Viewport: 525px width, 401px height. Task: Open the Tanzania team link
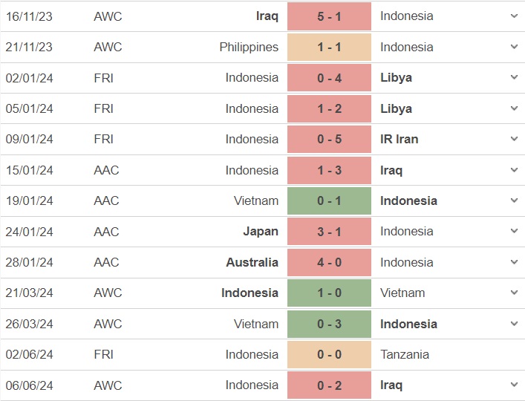(x=405, y=354)
